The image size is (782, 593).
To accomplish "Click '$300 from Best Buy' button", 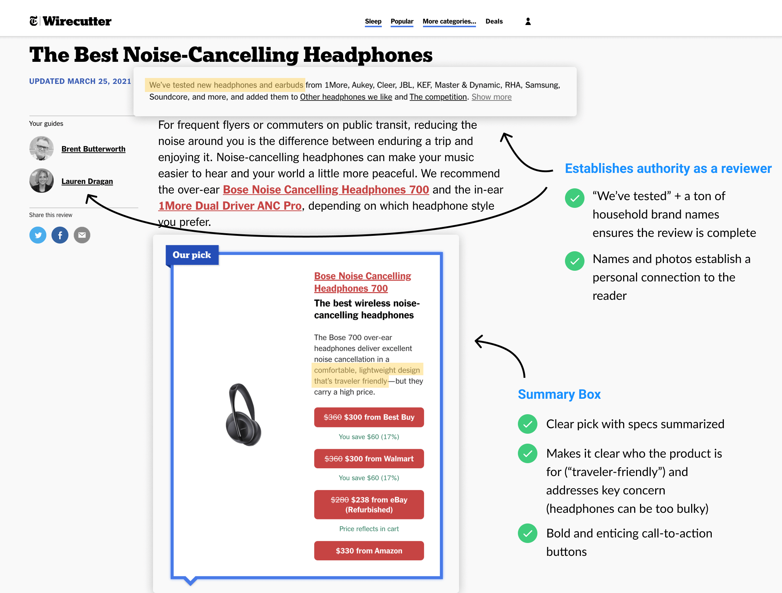I will [x=369, y=417].
